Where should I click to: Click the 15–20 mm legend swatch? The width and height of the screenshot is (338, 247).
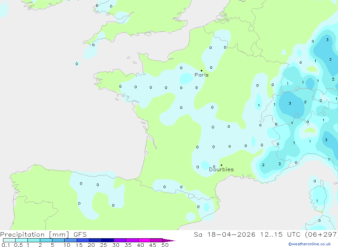(x=83, y=240)
